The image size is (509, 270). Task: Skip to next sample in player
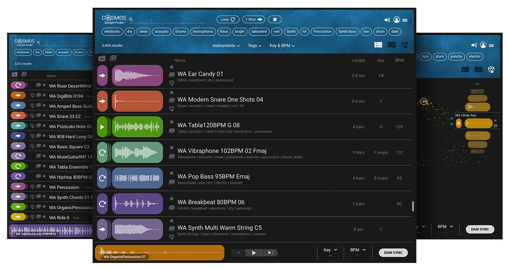click(270, 252)
